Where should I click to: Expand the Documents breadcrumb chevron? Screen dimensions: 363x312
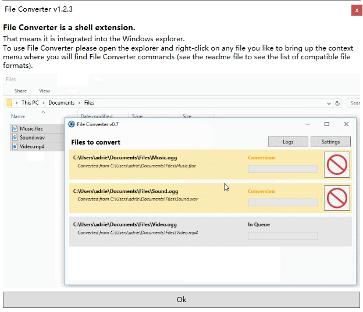coord(80,103)
